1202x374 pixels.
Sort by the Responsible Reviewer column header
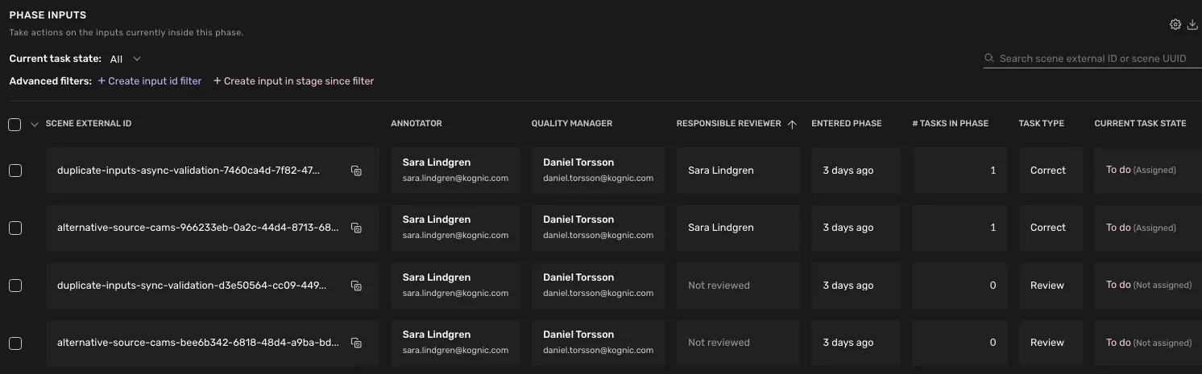click(729, 124)
